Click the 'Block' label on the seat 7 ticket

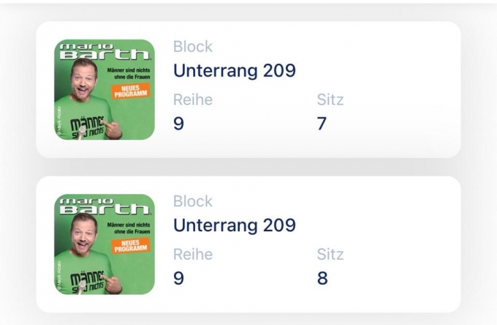193,47
